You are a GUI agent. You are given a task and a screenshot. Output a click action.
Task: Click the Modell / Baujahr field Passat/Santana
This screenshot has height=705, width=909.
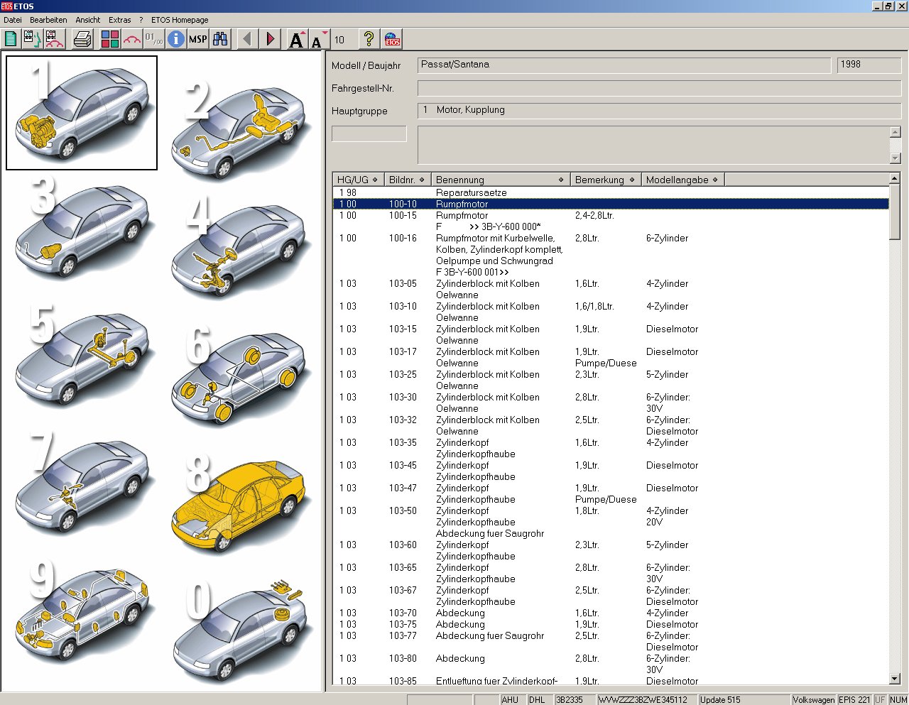coord(624,65)
